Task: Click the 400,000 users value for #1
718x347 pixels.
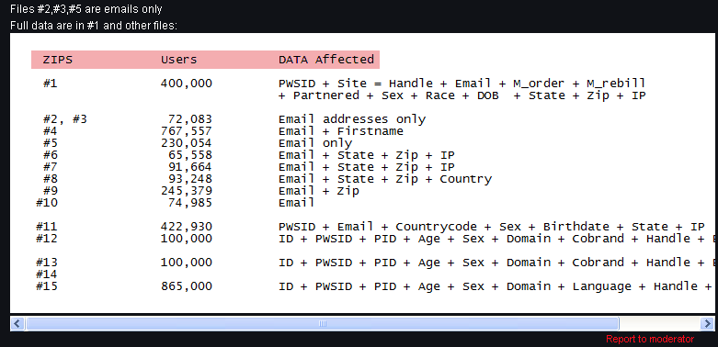Action: [x=187, y=84]
